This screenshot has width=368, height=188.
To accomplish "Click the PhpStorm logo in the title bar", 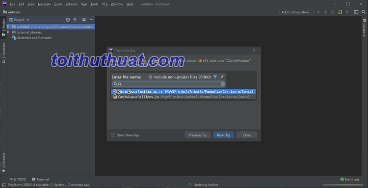I will pyautogui.click(x=4, y=4).
